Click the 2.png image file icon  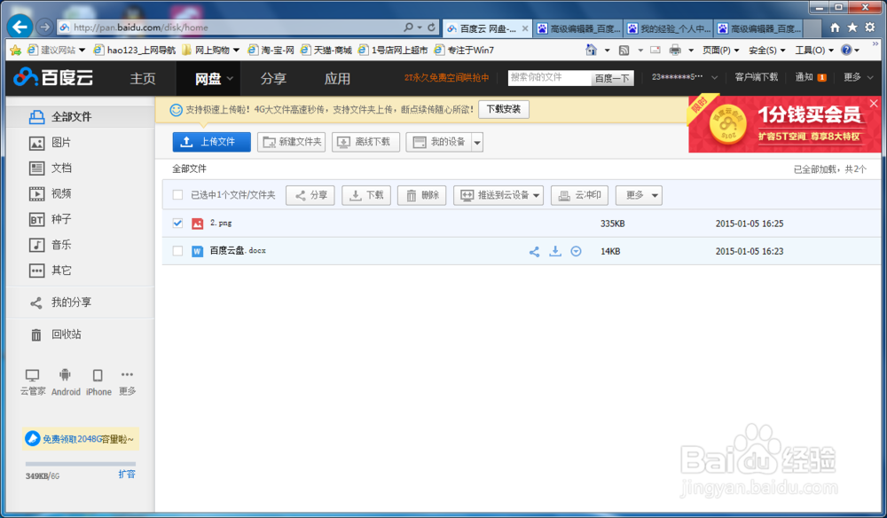pos(197,224)
